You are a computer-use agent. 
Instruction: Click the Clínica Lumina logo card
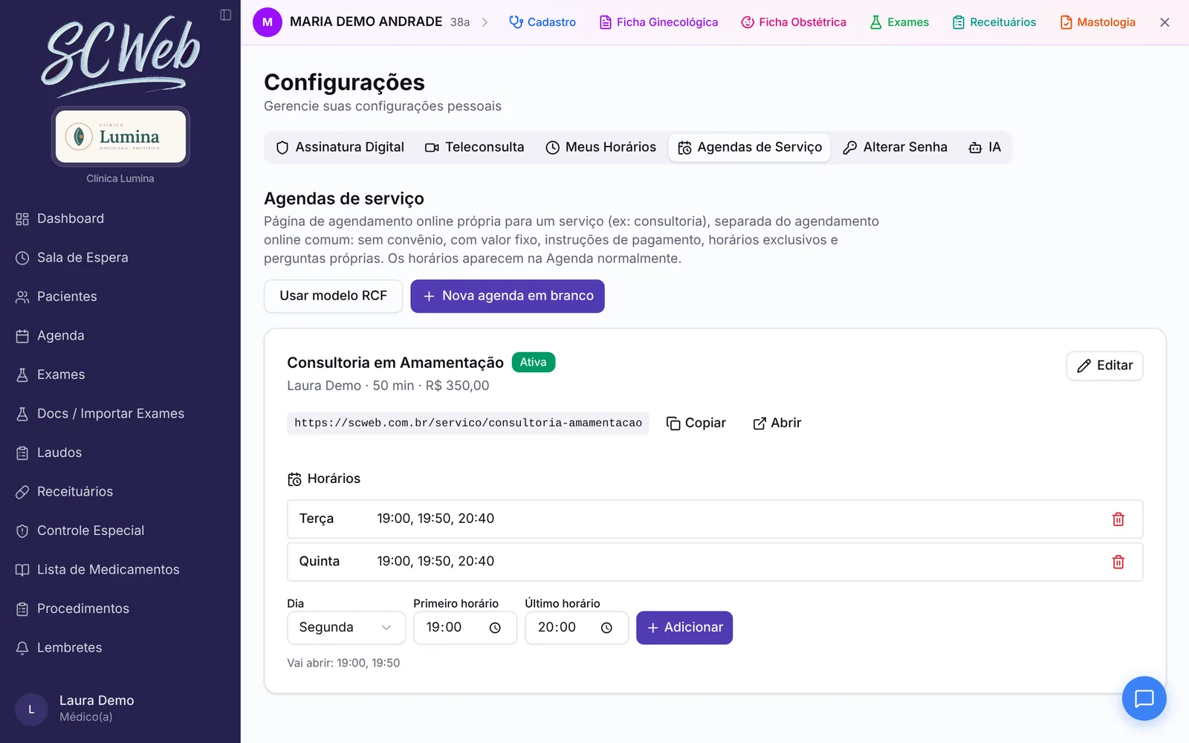click(x=120, y=137)
